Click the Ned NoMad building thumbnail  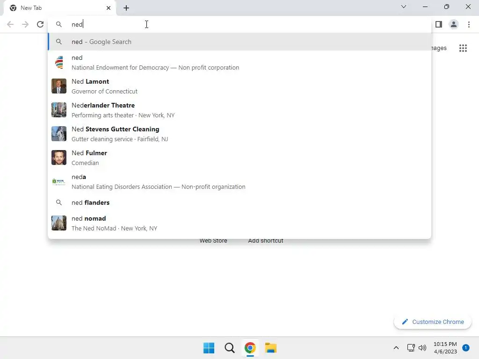59,223
